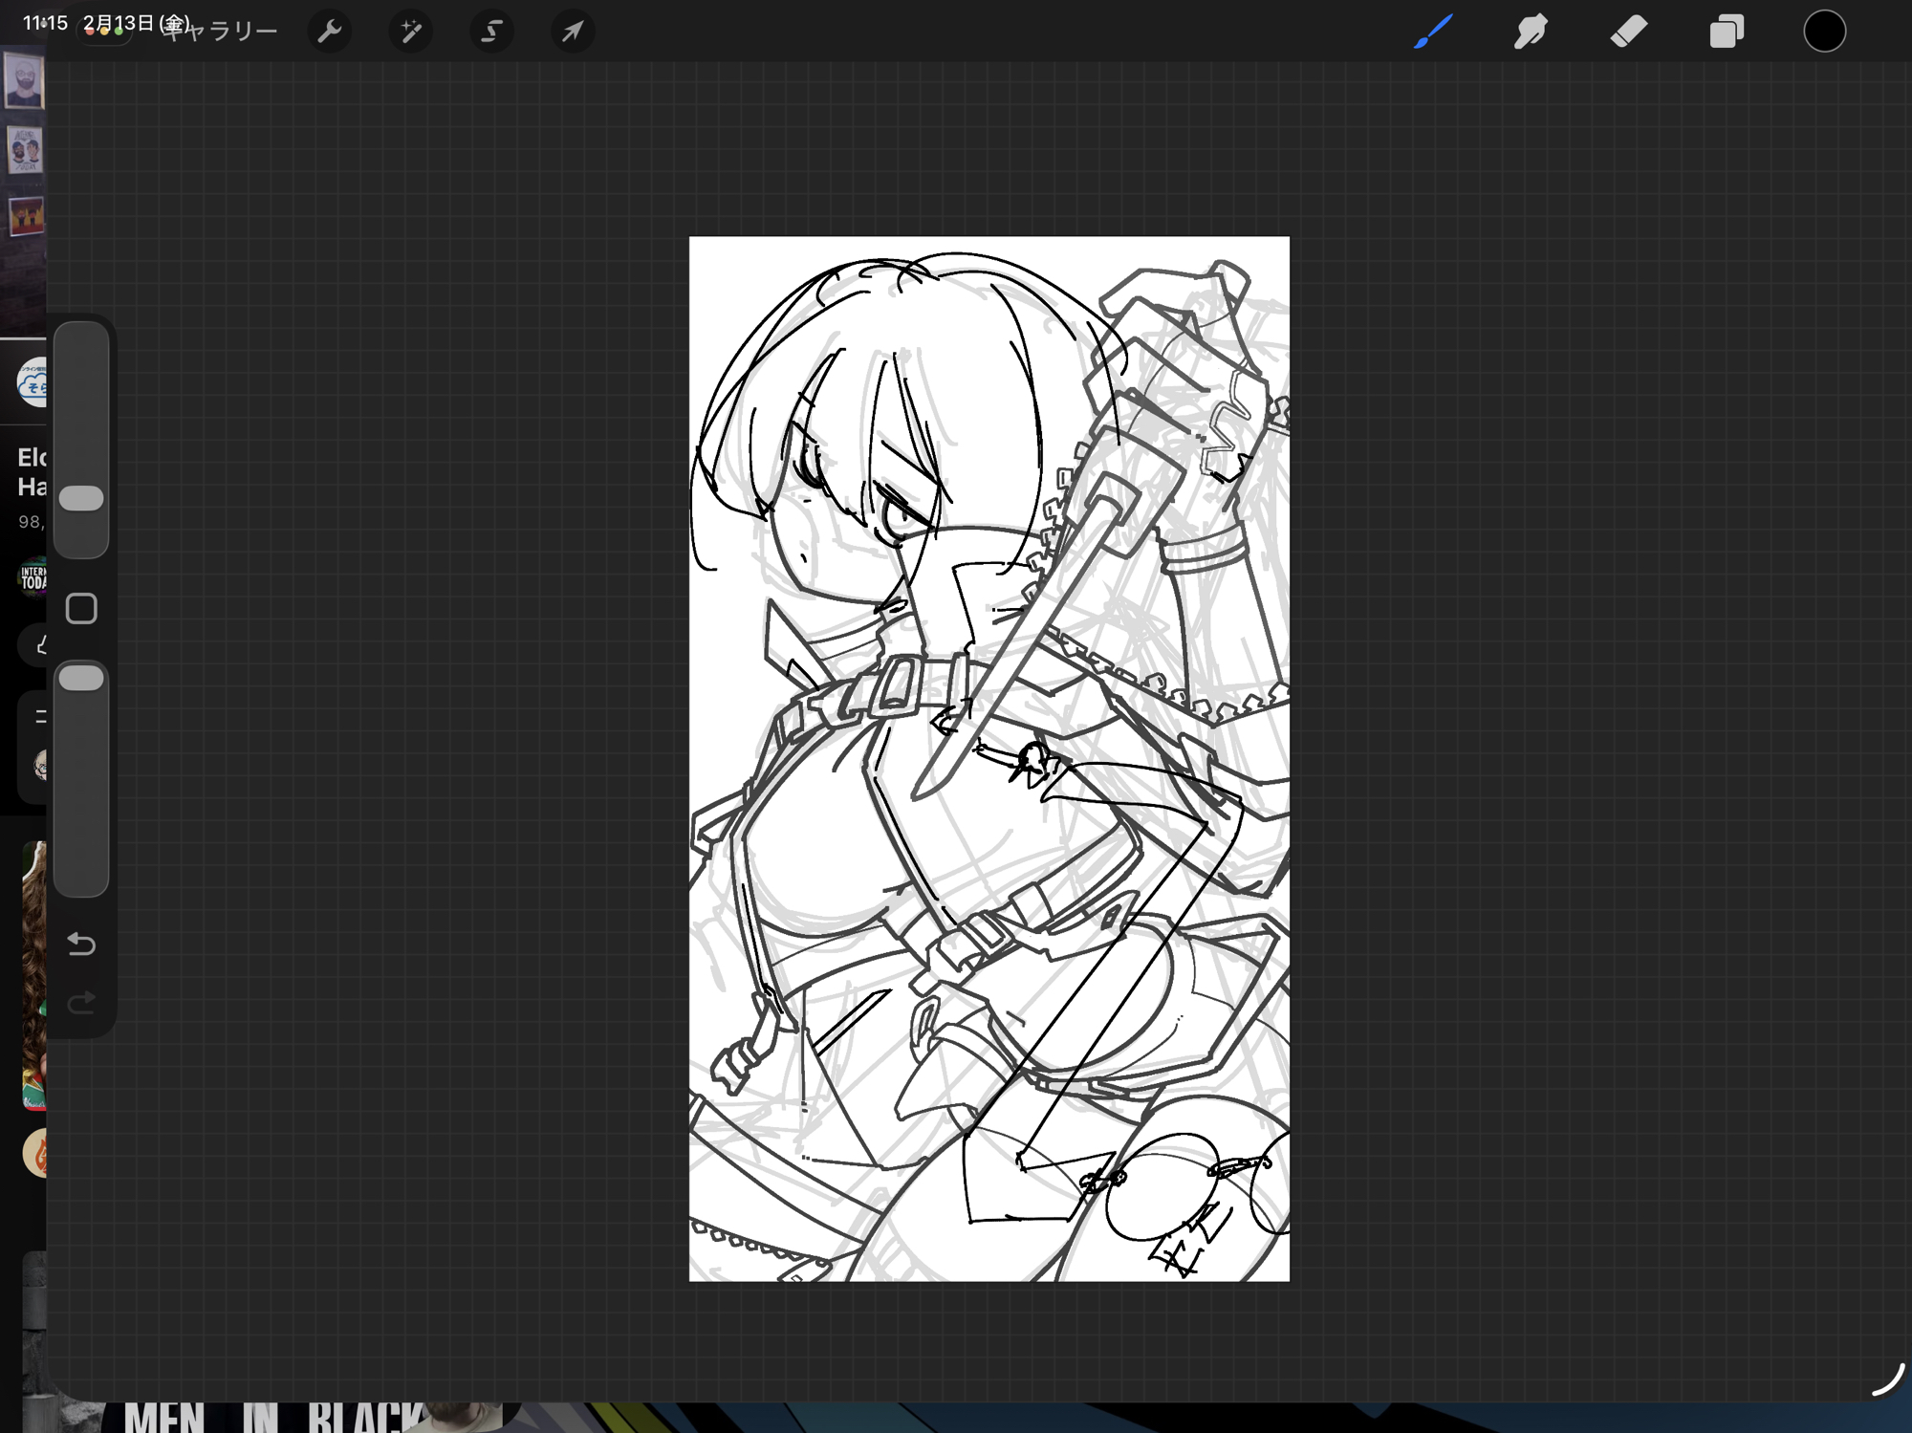Click the brush size slider handle
This screenshot has height=1433, width=1912.
(x=81, y=498)
